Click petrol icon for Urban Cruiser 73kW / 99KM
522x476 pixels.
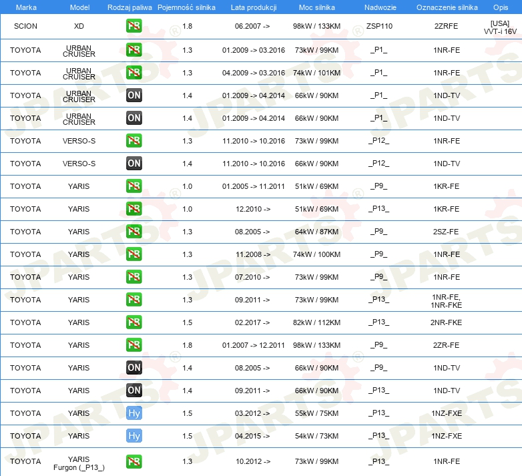click(134, 50)
